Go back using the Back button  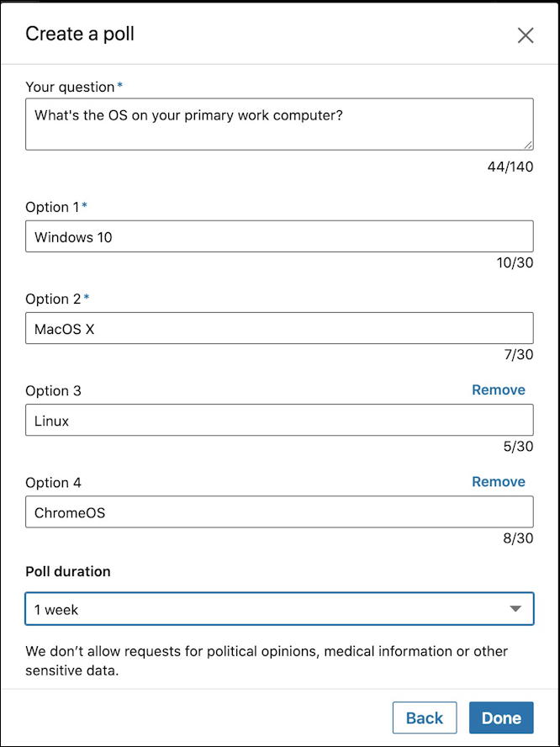coord(425,718)
